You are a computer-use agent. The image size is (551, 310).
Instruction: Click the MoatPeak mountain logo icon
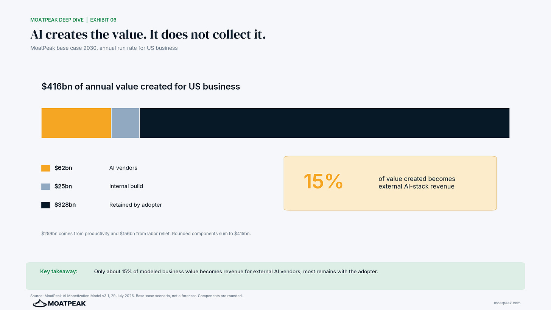(x=39, y=303)
